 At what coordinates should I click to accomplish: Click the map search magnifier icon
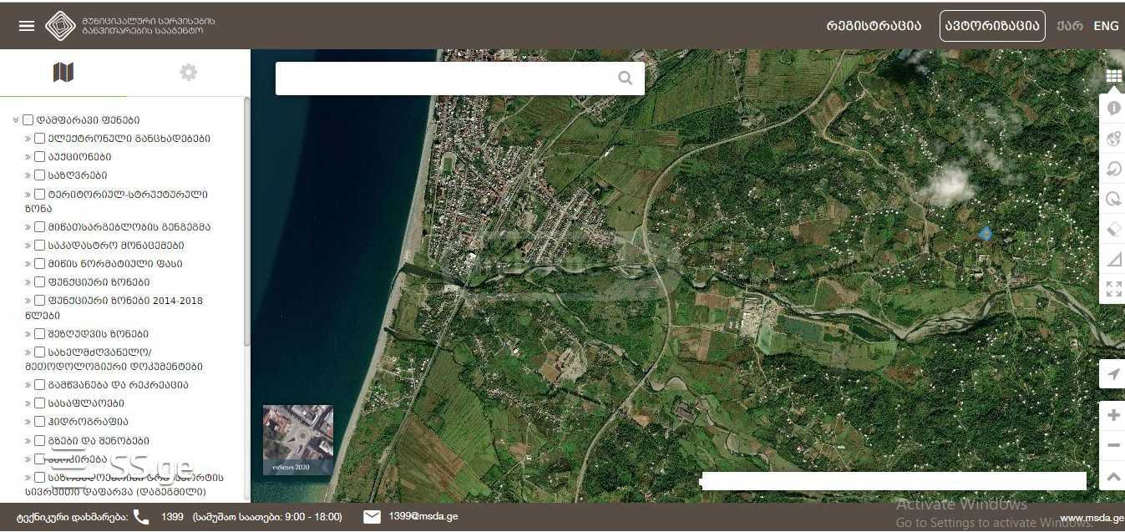[625, 78]
